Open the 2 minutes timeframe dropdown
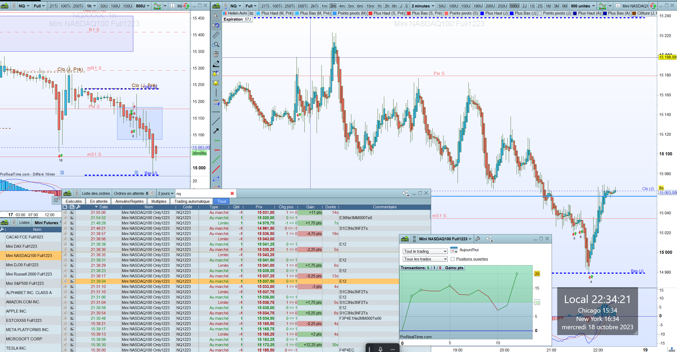The height and width of the screenshot is (352, 677). (x=423, y=6)
